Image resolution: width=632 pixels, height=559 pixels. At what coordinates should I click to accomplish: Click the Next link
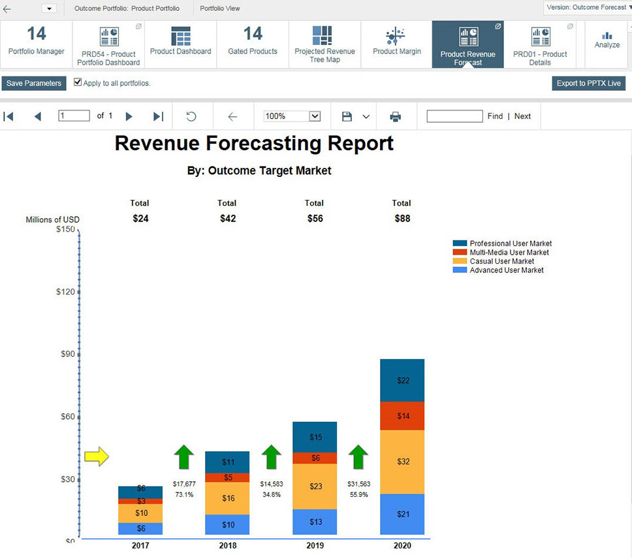522,116
